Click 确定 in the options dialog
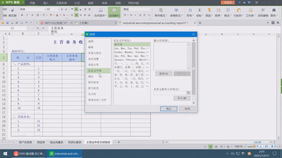The width and height of the screenshot is (282, 158). point(169,109)
